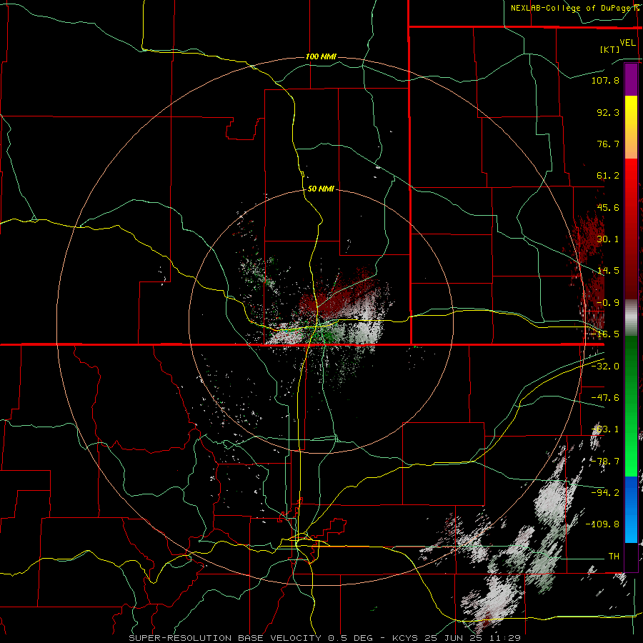The width and height of the screenshot is (643, 643).
Task: Select the 61.2 scale value
Action: click(608, 176)
